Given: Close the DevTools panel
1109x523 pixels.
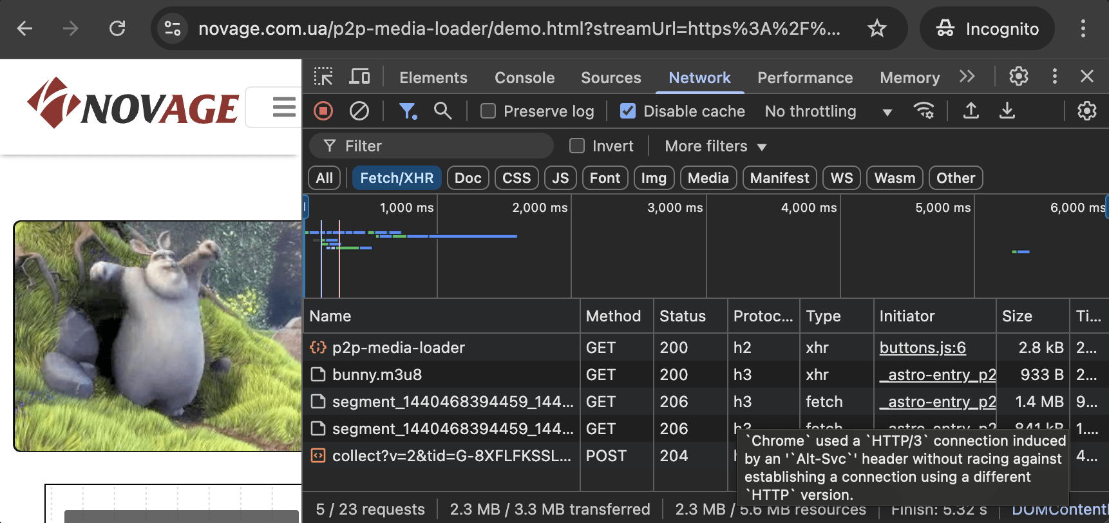Looking at the screenshot, I should tap(1087, 77).
